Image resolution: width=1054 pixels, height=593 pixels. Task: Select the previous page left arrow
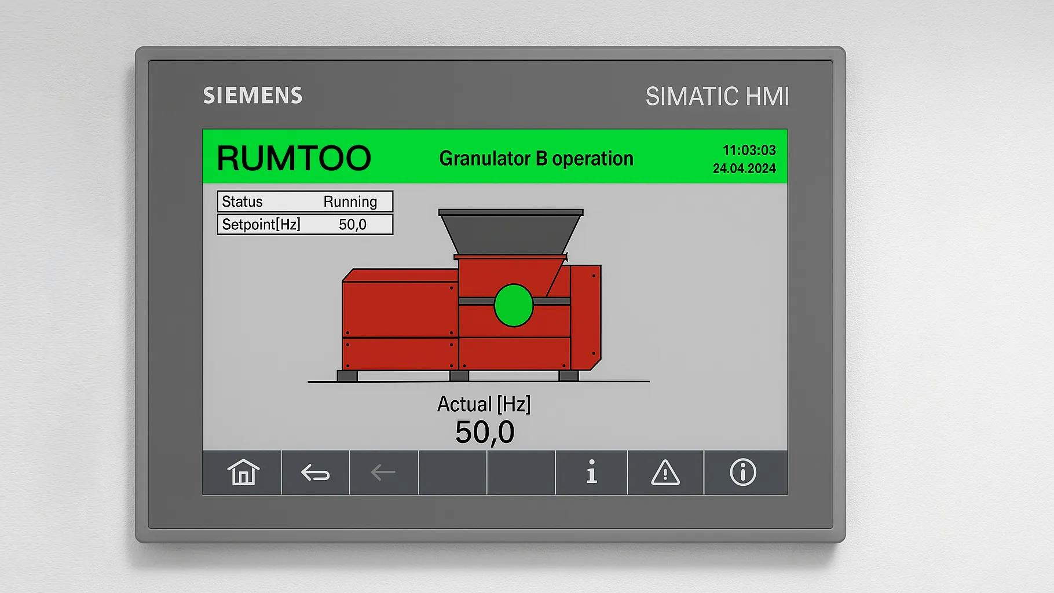[x=383, y=474]
